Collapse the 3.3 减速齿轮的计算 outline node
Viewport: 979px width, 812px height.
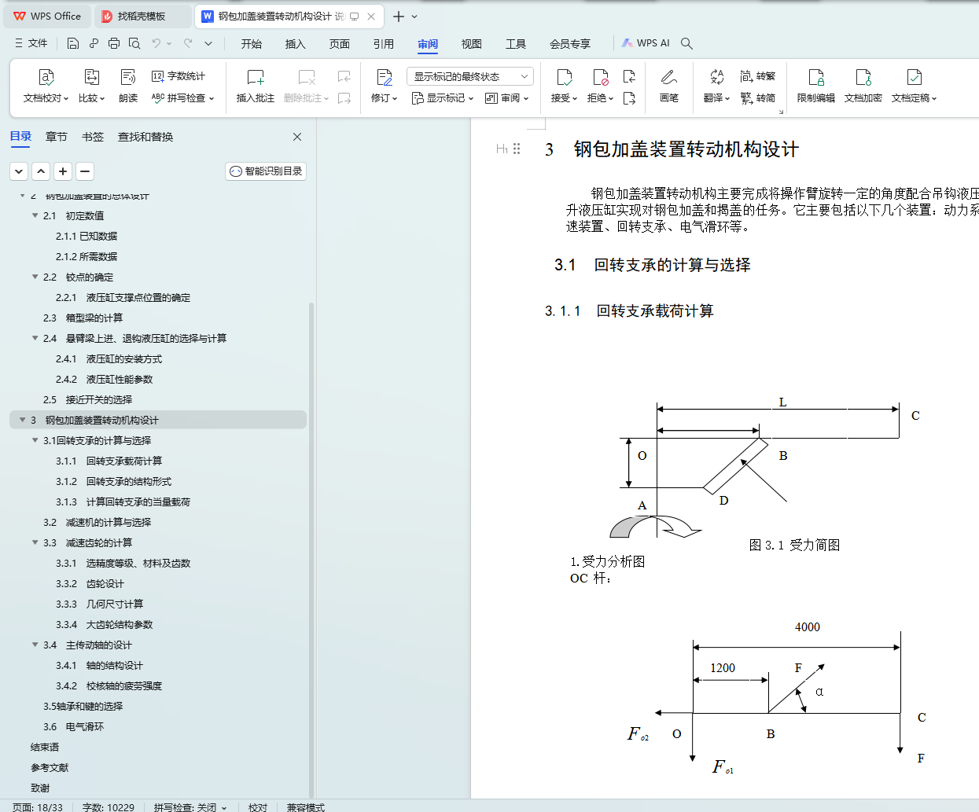click(35, 542)
